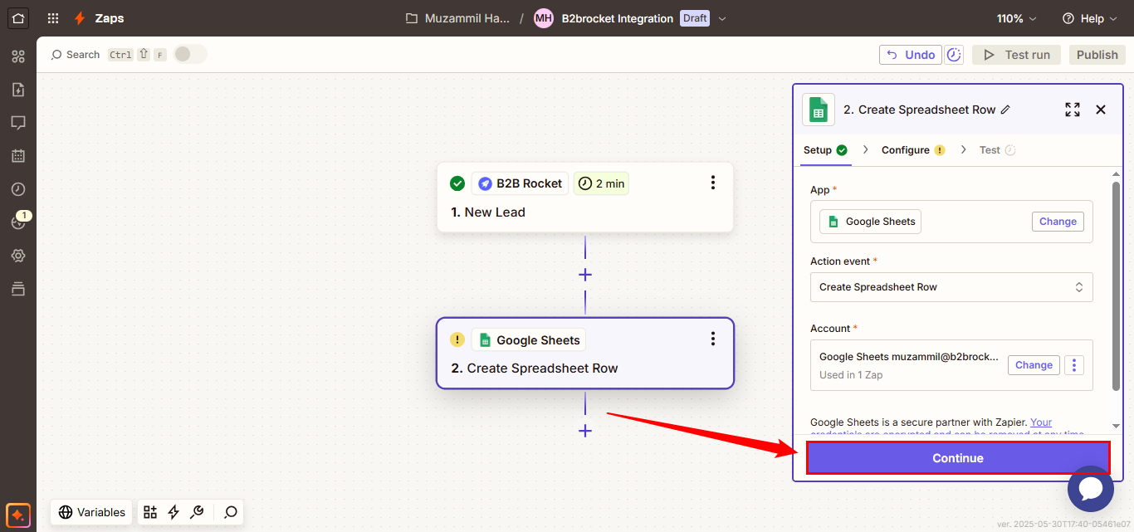Click the lightning bolt icon in bottom toolbar
The image size is (1134, 532).
coord(174,512)
